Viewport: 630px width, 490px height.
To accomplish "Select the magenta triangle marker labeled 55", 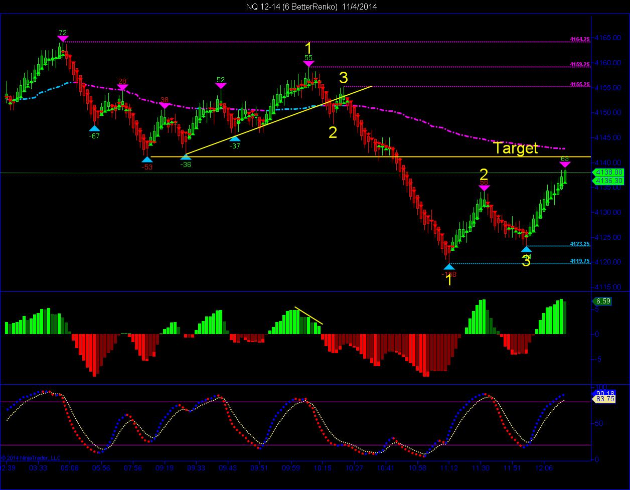I will pyautogui.click(x=308, y=64).
